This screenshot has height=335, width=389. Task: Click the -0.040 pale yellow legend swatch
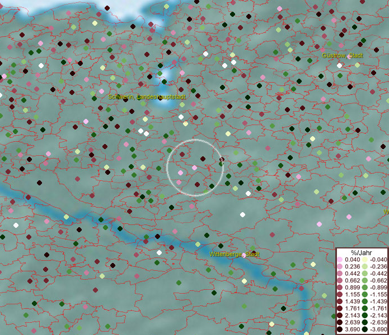(x=365, y=260)
